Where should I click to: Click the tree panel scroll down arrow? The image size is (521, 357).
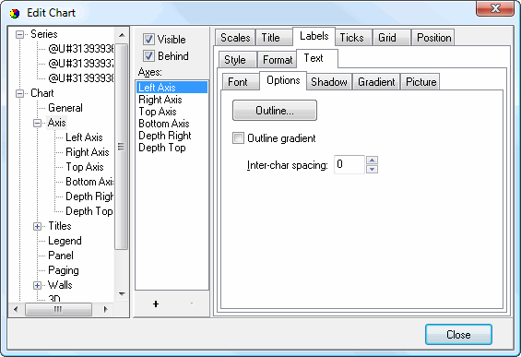[x=122, y=294]
